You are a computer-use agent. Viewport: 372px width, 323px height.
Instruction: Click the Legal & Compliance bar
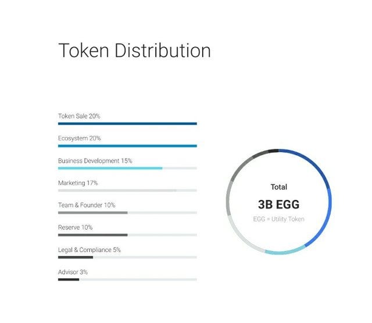pyautogui.click(x=76, y=257)
